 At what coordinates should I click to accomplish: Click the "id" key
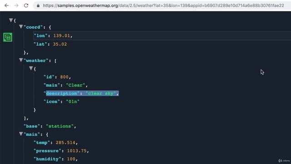point(49,77)
